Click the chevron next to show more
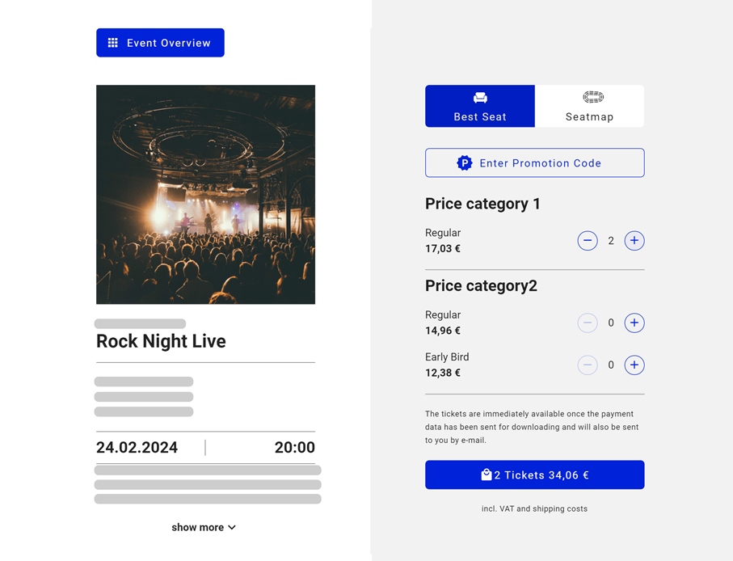Screen dimensions: 733x561 point(233,527)
